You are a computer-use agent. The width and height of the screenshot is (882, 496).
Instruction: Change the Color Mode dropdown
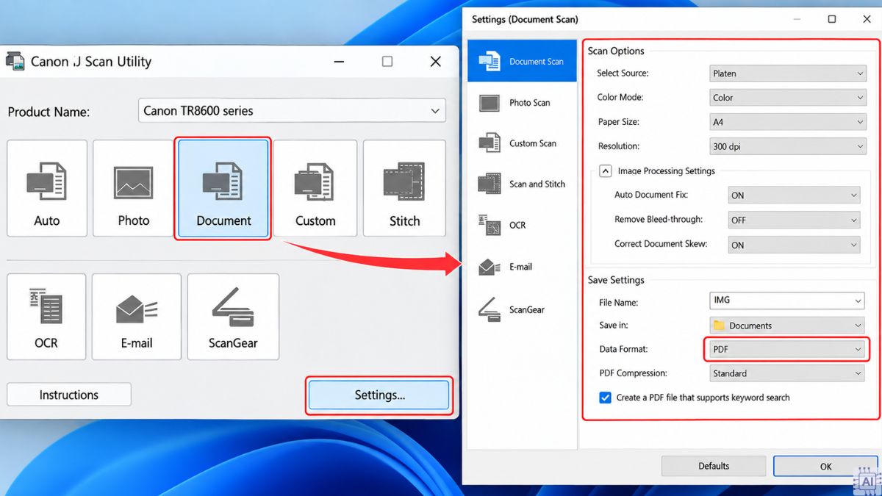point(788,97)
